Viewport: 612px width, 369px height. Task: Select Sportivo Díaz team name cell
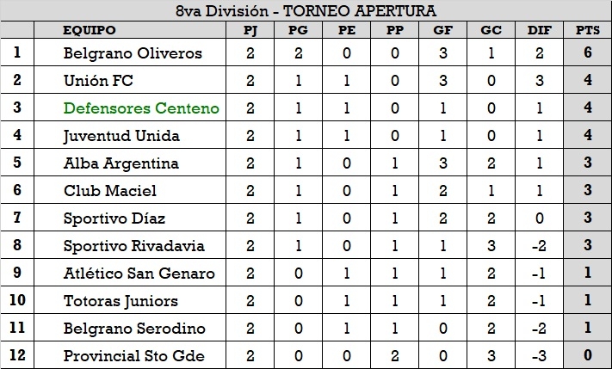pyautogui.click(x=130, y=218)
